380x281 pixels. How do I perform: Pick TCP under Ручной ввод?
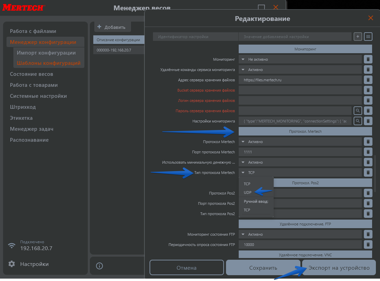[247, 210]
